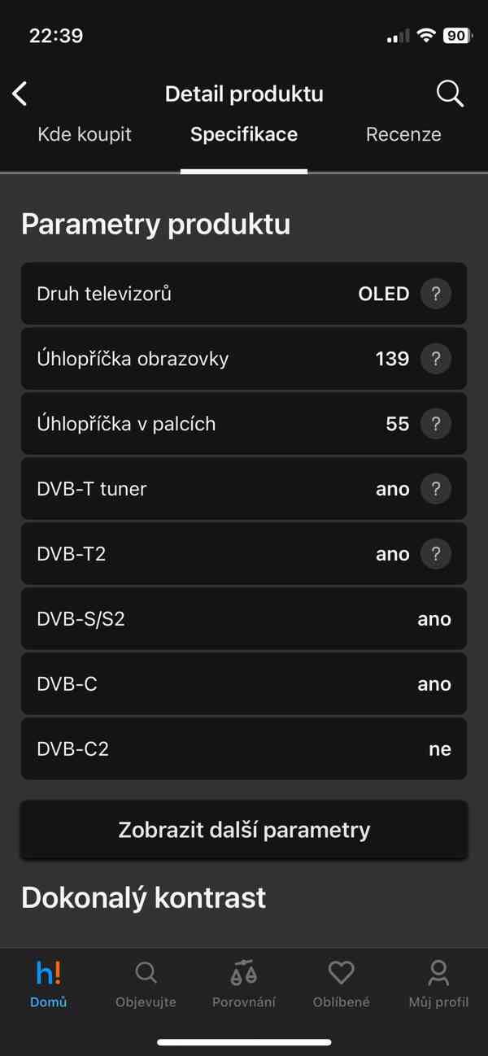Go to Domů in bottom bar
The width and height of the screenshot is (488, 1056).
click(49, 984)
